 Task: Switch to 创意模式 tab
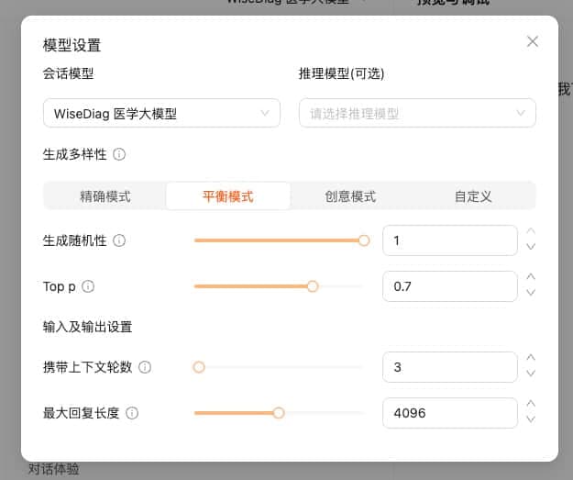click(x=350, y=196)
